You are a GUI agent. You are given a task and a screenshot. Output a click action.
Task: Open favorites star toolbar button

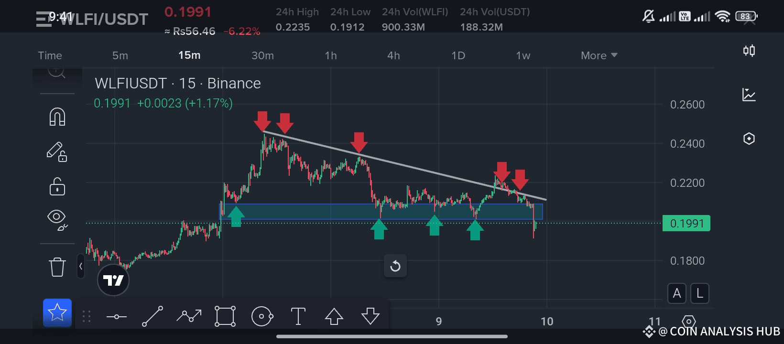pos(57,312)
